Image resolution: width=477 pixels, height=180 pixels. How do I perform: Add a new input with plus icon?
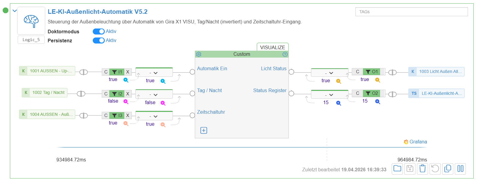(204, 130)
